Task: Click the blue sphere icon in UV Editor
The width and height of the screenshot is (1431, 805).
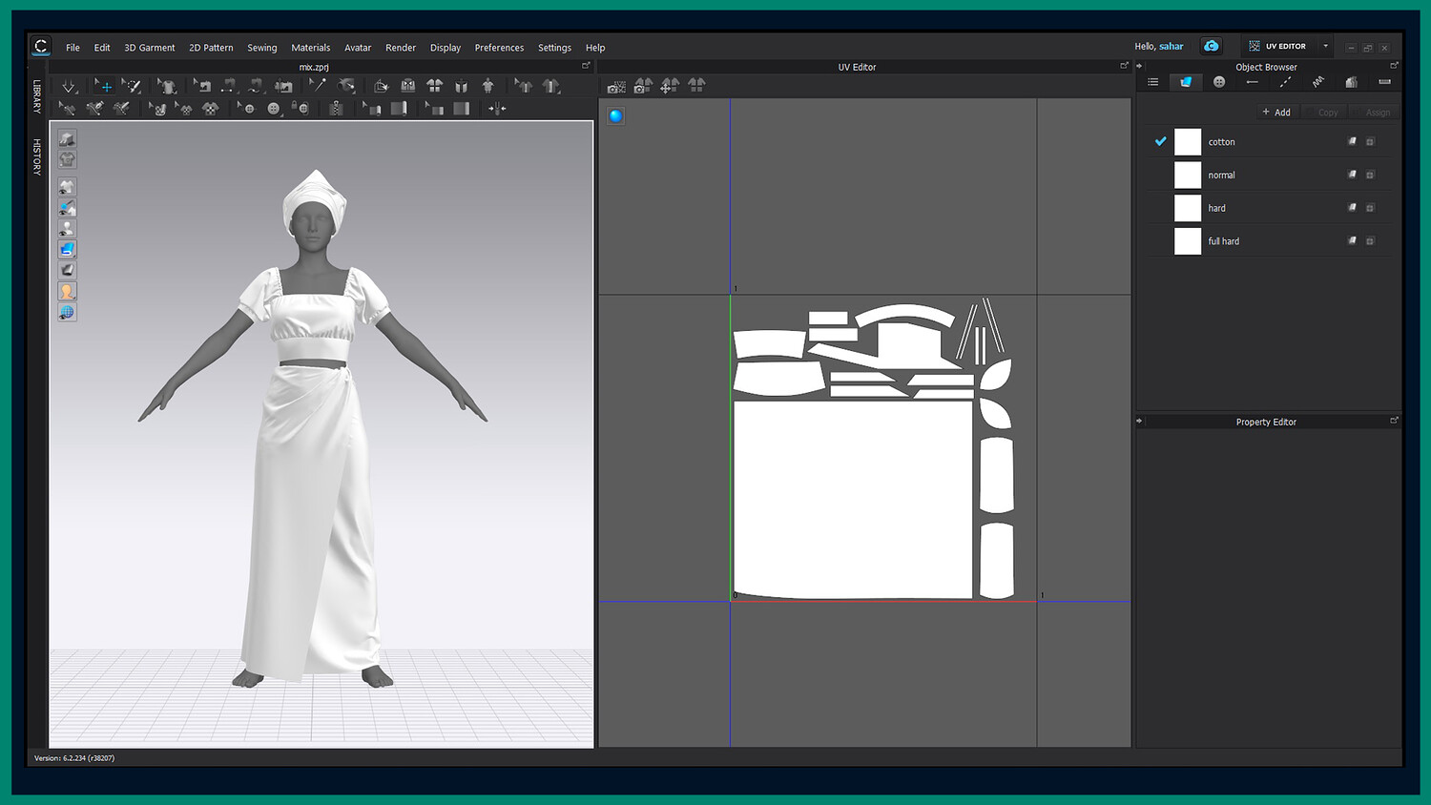Action: point(616,116)
